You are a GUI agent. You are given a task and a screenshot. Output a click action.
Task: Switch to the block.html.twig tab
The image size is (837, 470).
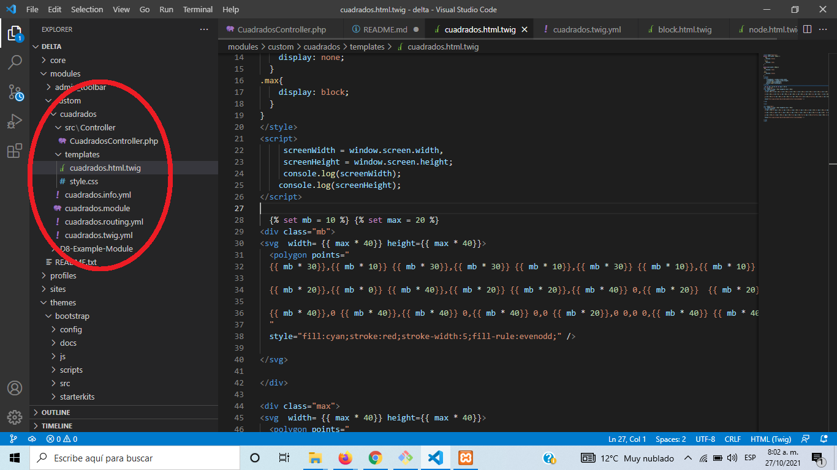pyautogui.click(x=683, y=29)
